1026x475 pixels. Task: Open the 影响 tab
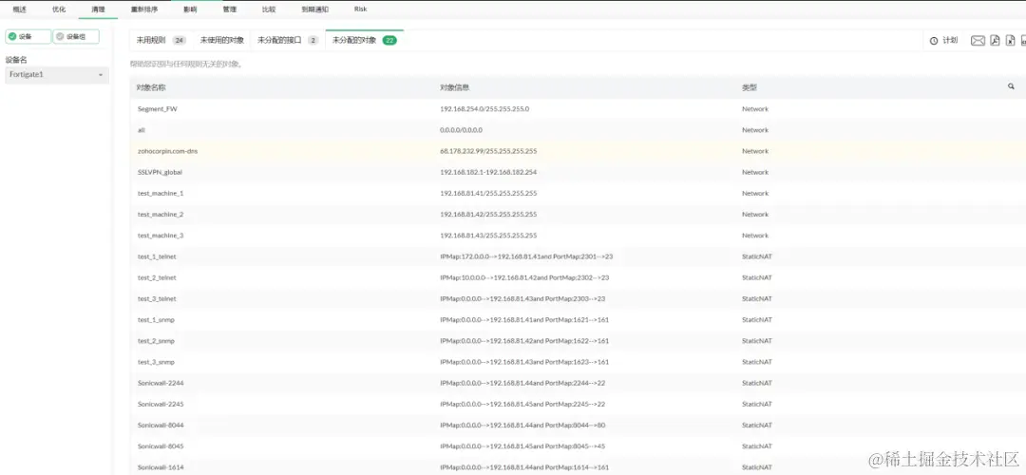[190, 9]
